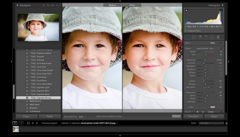The height and width of the screenshot is (137, 240).
Task: Set Navigator zoom to FIT
Action: (44, 5)
